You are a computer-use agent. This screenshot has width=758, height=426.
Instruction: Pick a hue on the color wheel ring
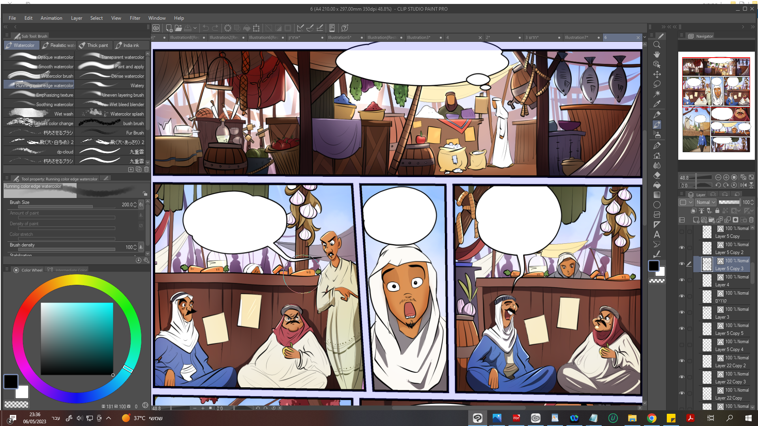point(77,279)
